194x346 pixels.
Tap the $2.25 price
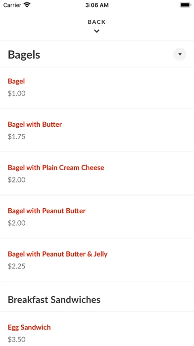17,266
